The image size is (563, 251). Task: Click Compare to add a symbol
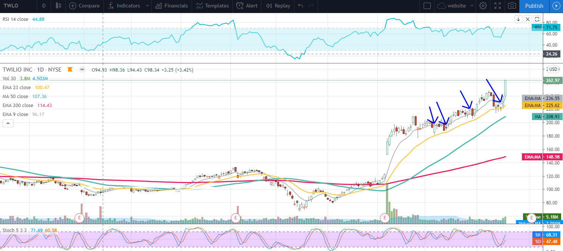[84, 6]
